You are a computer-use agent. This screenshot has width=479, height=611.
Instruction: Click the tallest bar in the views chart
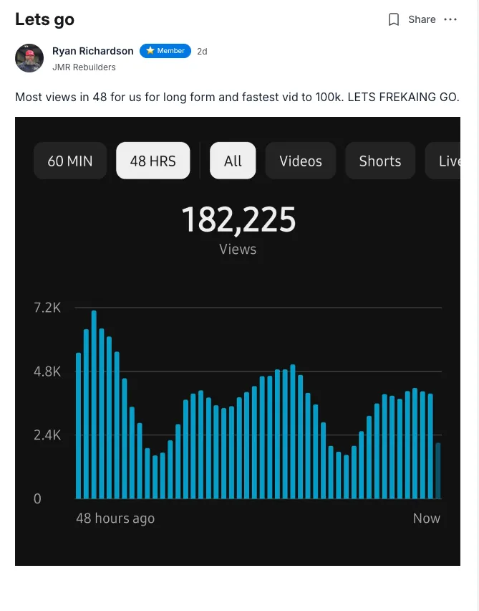pyautogui.click(x=94, y=405)
